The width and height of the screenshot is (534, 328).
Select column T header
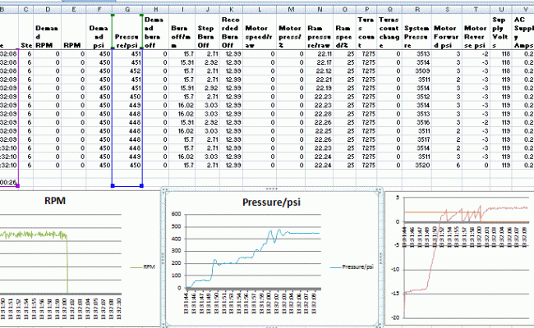tap(476, 10)
